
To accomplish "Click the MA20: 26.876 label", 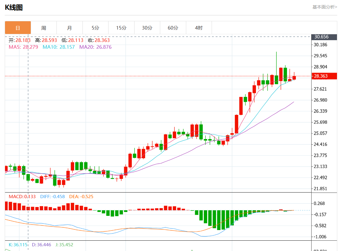I will tap(95, 47).
